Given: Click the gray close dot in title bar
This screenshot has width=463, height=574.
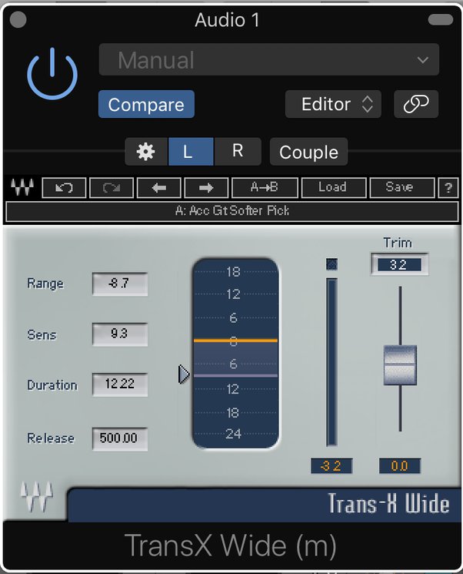Looking at the screenshot, I should (x=18, y=19).
